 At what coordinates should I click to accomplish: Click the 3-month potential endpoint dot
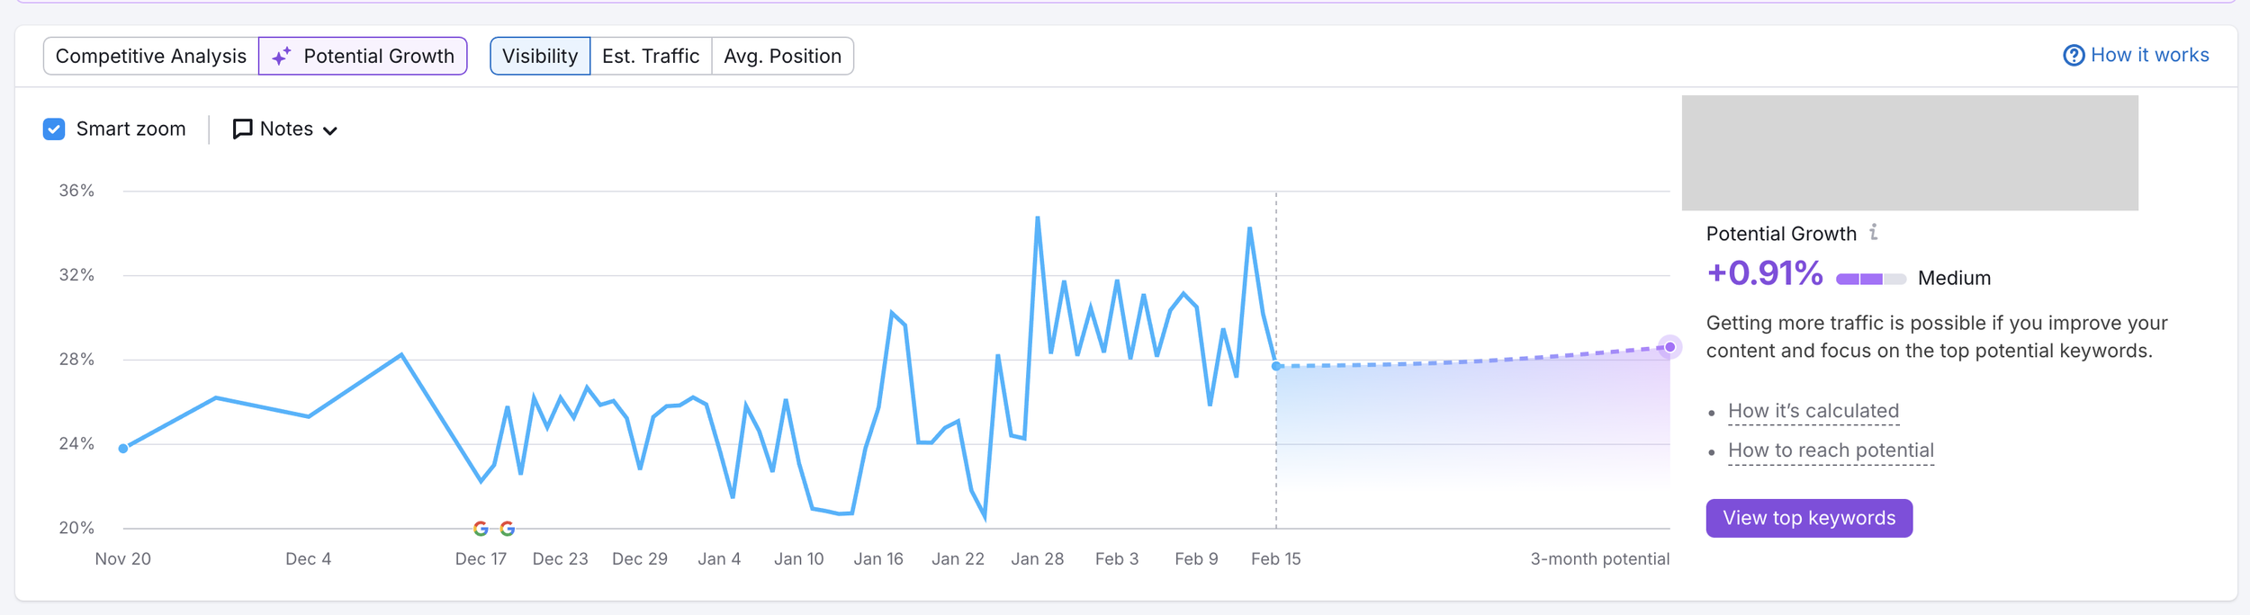pos(1670,347)
